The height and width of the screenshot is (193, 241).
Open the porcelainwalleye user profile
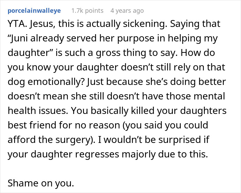coord(34,11)
